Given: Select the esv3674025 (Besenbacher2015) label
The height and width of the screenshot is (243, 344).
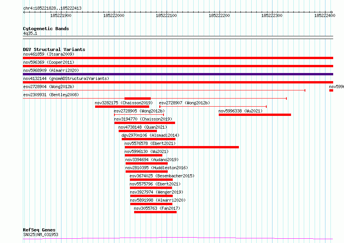Looking at the screenshot, I should tap(162, 176).
